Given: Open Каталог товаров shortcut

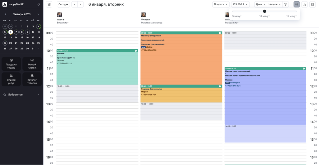Looking at the screenshot, I should [32, 79].
